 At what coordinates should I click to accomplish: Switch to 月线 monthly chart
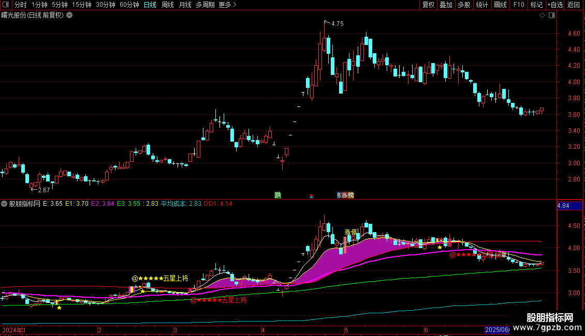point(185,5)
